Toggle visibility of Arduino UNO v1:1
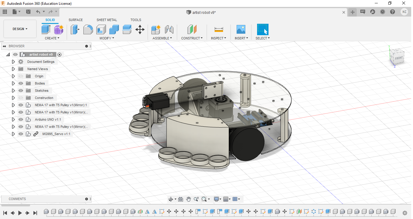 click(21, 119)
